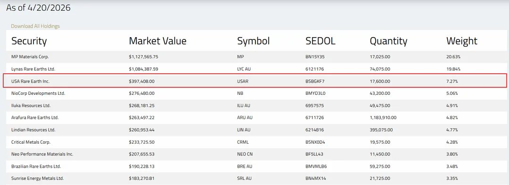Click SEDOL code BSNX0D4
The width and height of the screenshot is (509, 185).
click(315, 142)
